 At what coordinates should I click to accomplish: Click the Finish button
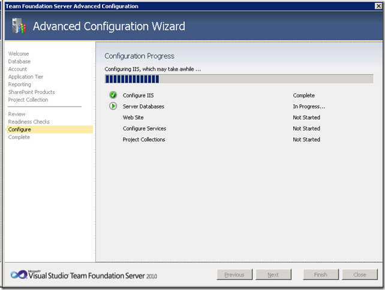(x=320, y=275)
